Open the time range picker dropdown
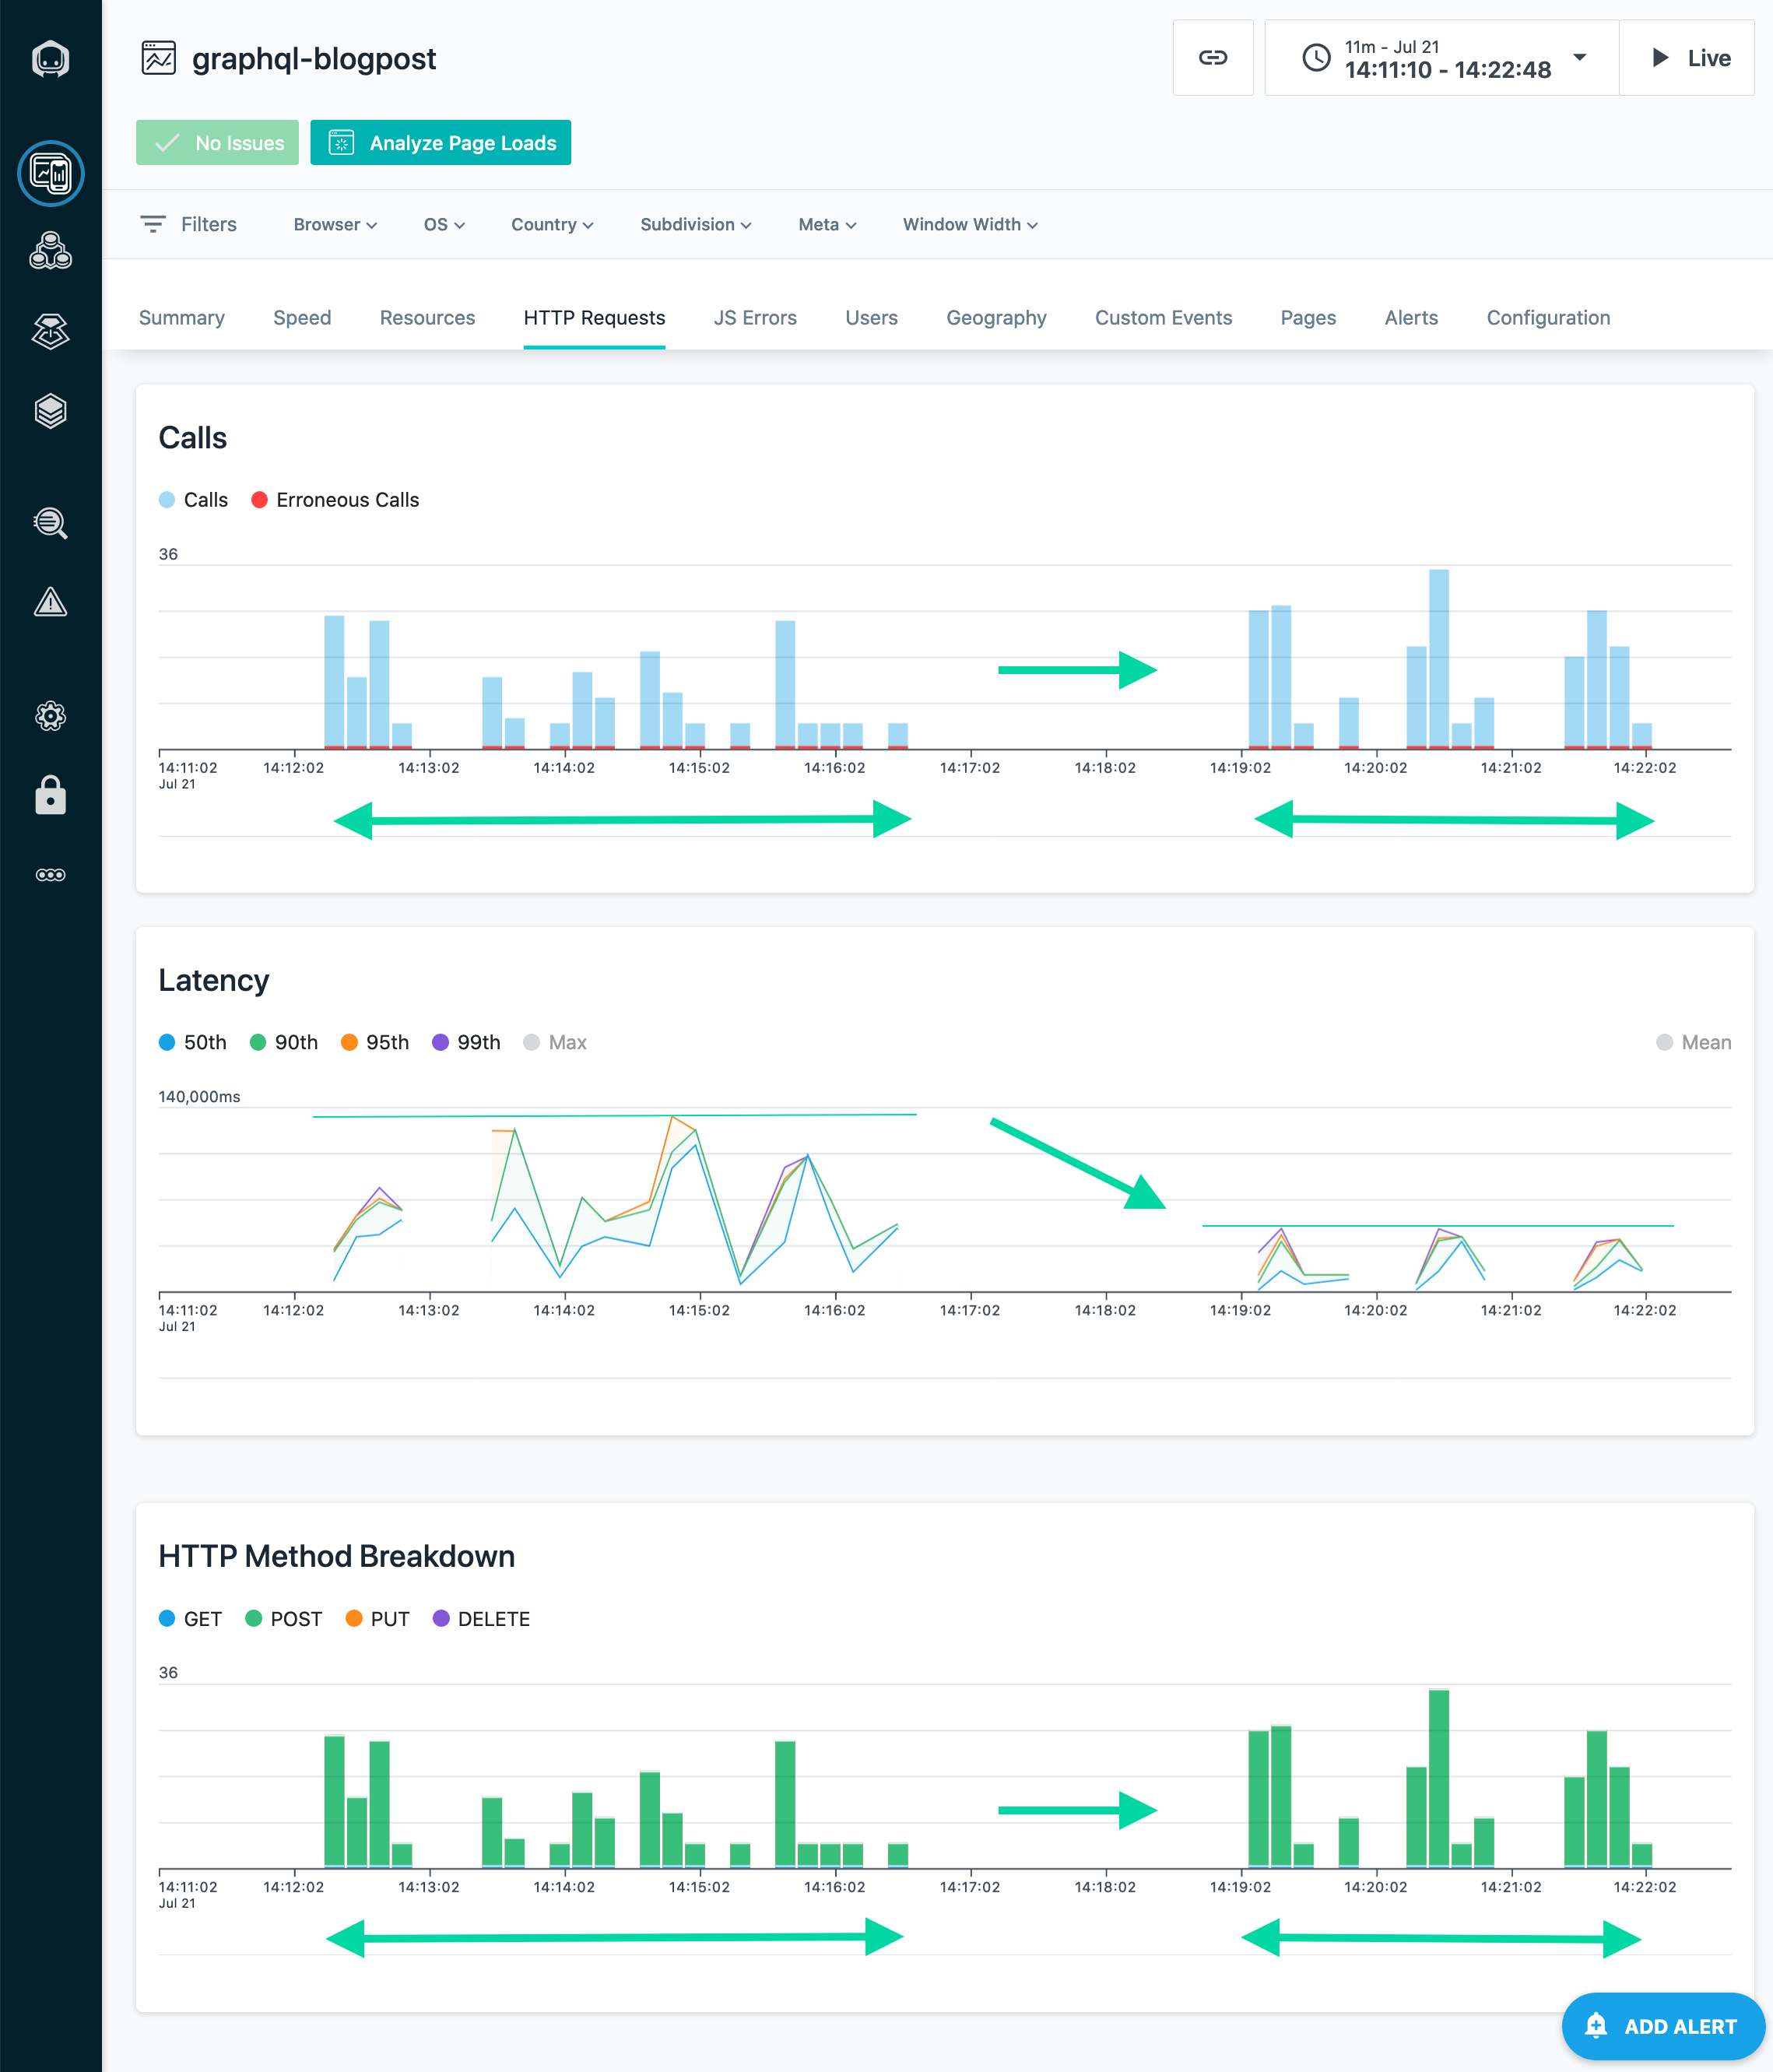 (x=1441, y=58)
